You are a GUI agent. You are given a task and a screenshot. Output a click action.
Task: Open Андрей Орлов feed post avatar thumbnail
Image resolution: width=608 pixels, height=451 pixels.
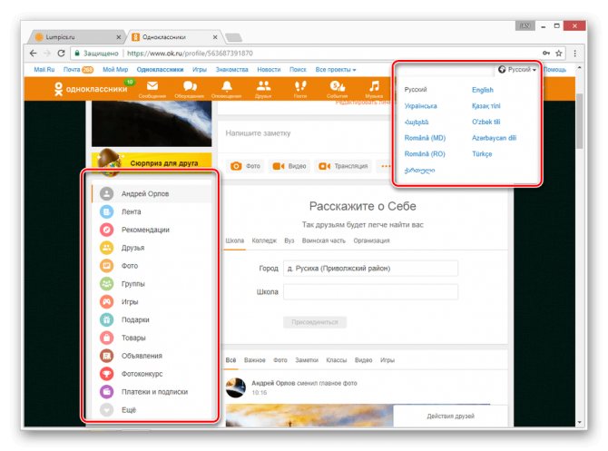[236, 387]
